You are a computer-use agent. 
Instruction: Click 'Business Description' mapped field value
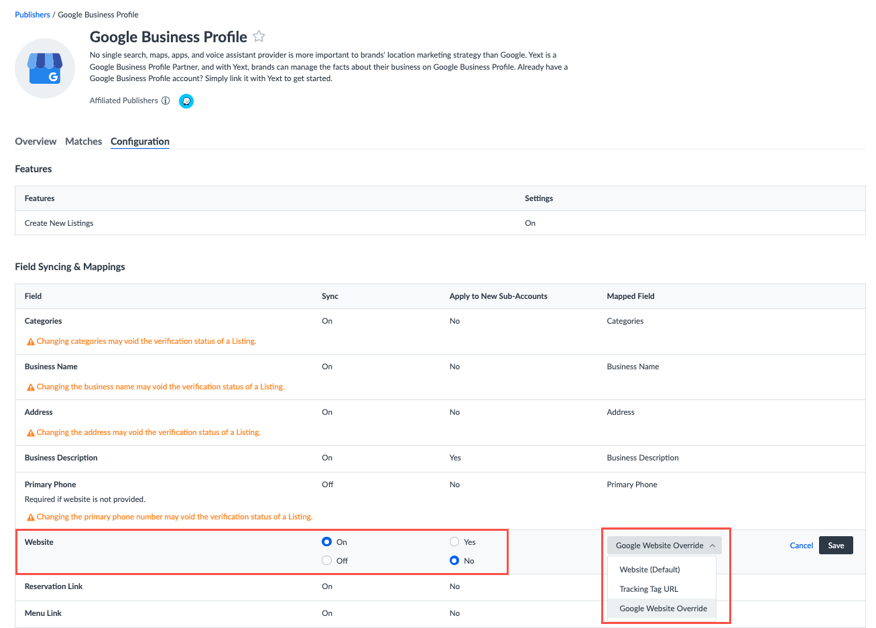pyautogui.click(x=643, y=458)
